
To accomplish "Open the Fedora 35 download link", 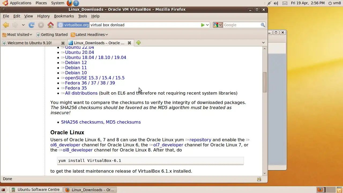I will click(76, 88).
